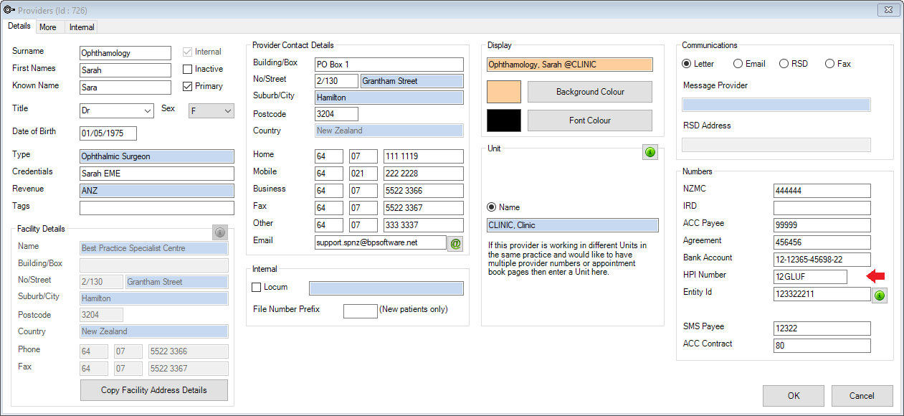Click the Providers window key icon
The image size is (904, 416).
(x=9, y=9)
